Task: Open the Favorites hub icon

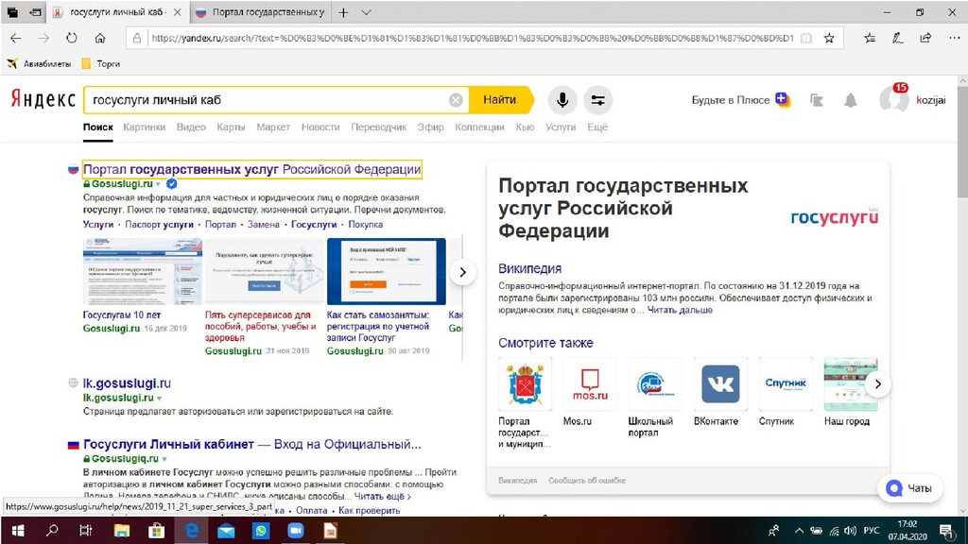Action: tap(870, 38)
